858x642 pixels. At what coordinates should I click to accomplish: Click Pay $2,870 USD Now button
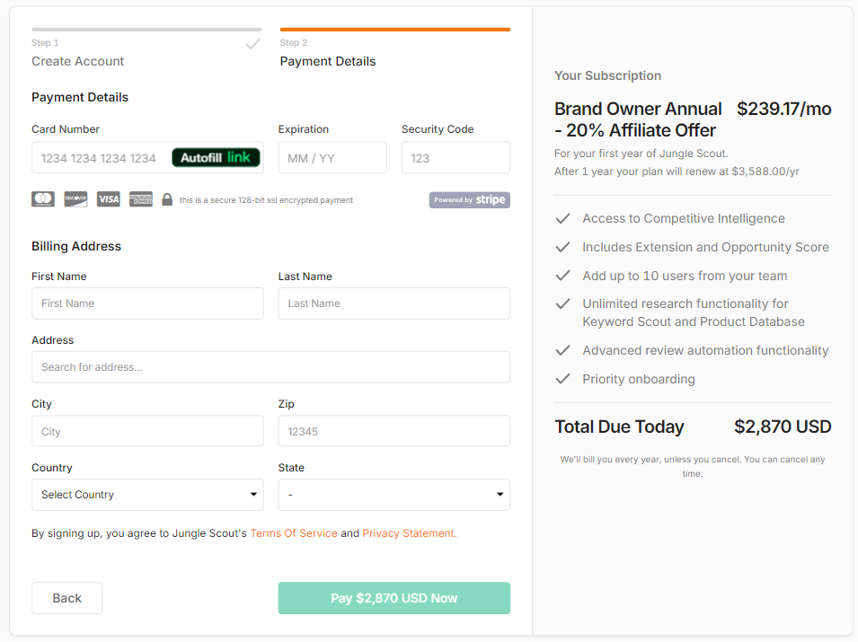pos(394,598)
